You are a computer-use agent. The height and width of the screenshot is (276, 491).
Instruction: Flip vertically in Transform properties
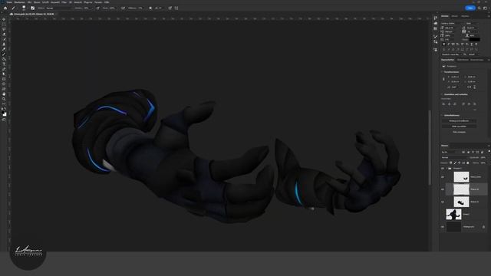[x=475, y=87]
